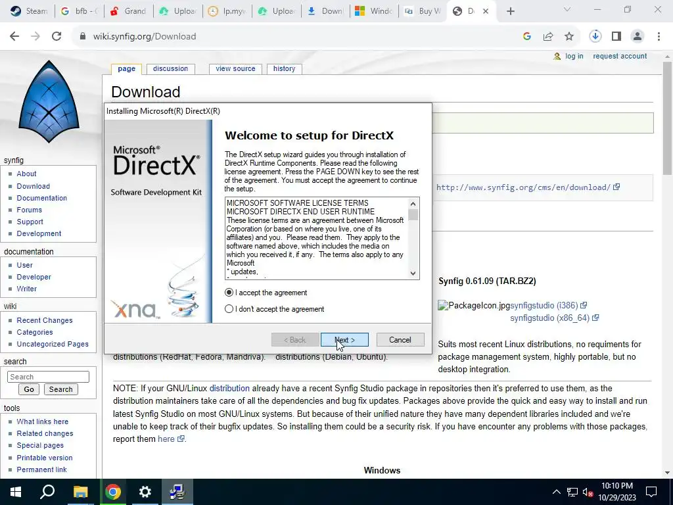Image resolution: width=673 pixels, height=505 pixels.
Task: Open Recent Changes wiki link
Action: click(x=45, y=320)
